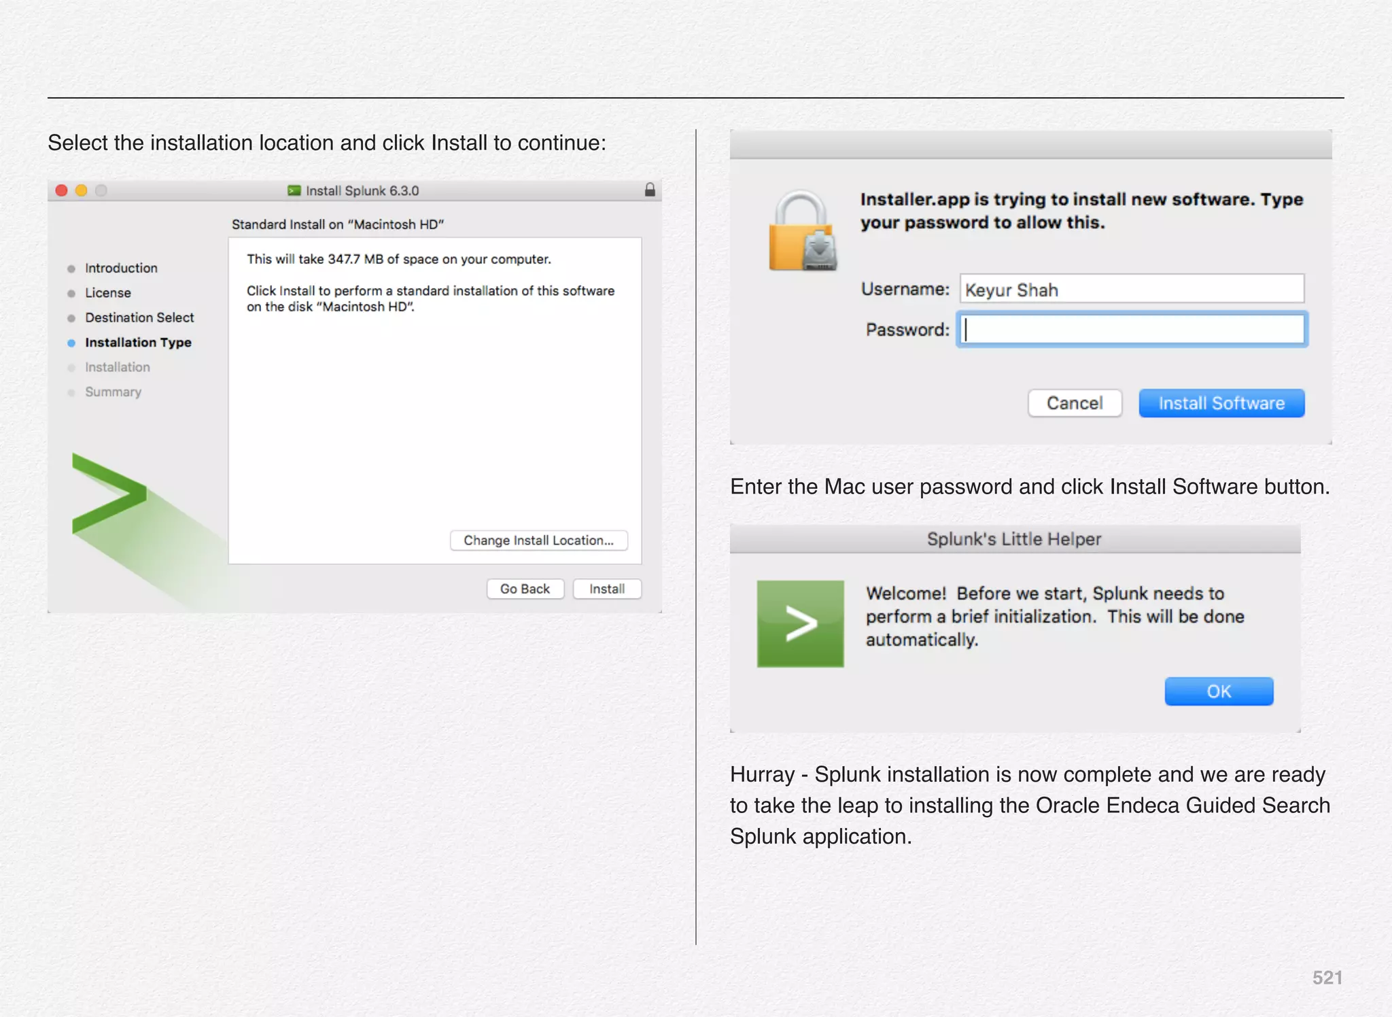Click the green Splunk icon in Little Helper

pos(801,623)
